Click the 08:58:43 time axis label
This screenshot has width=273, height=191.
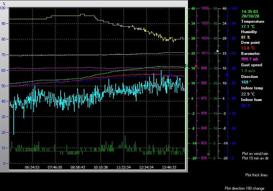click(x=78, y=167)
